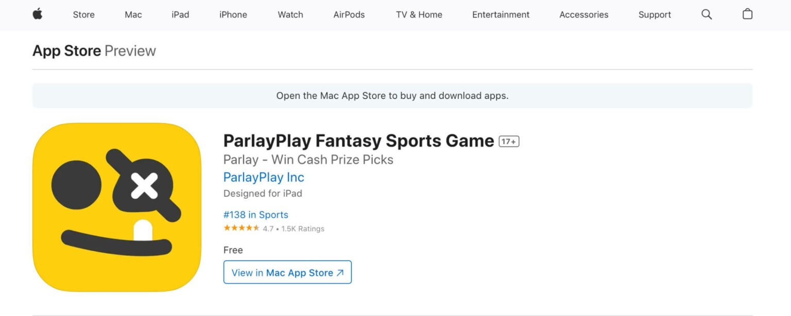Viewport: 791px width, 316px height.
Task: Open the Watch menu item
Action: (x=290, y=15)
